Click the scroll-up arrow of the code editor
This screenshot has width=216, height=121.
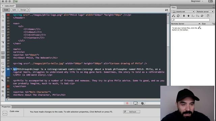pos(168,15)
